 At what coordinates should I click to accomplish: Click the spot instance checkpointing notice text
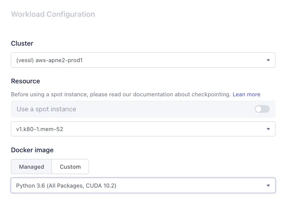(120, 95)
